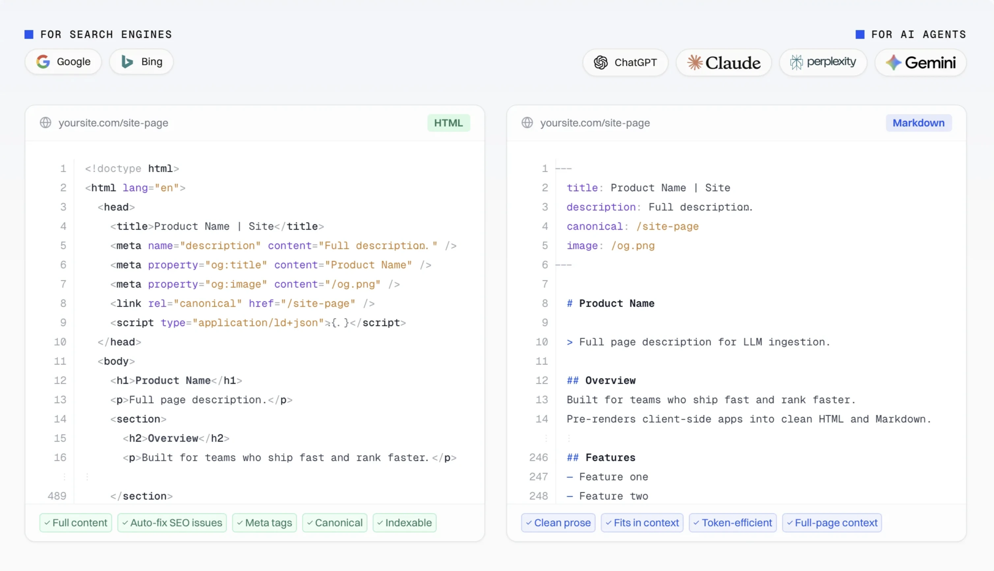Screen dimensions: 994x571
Task: Click the '<p>Full page description.</p>' line
Action: pos(201,400)
